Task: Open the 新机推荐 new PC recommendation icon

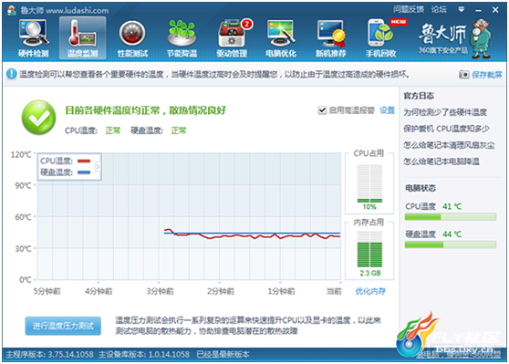Action: click(x=331, y=38)
